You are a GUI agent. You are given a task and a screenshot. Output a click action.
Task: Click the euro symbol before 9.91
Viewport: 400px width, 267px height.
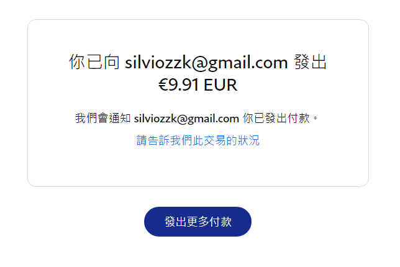coord(163,85)
